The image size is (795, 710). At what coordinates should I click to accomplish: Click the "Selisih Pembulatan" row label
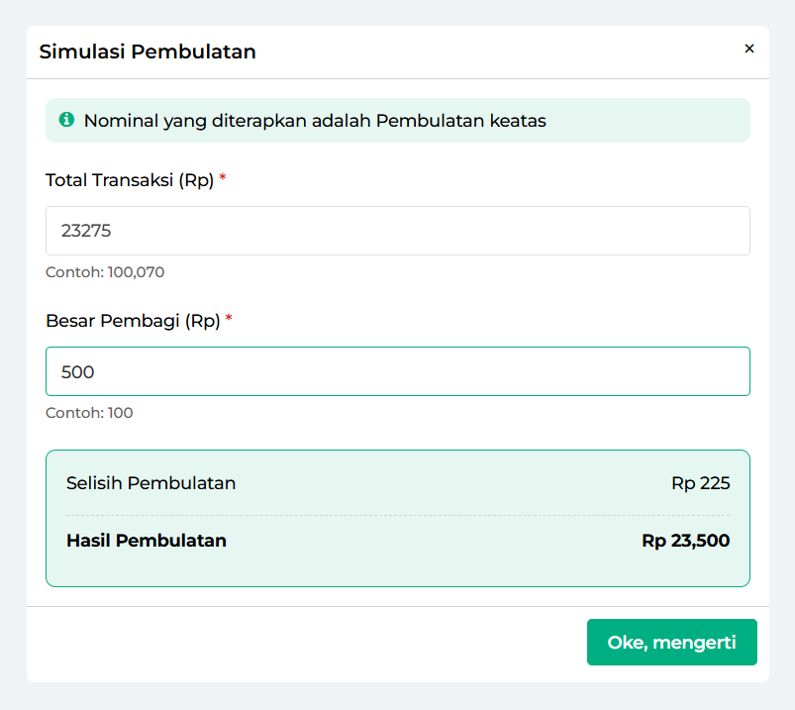pos(150,483)
